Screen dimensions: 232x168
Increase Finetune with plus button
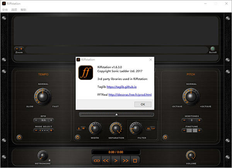[199, 130]
